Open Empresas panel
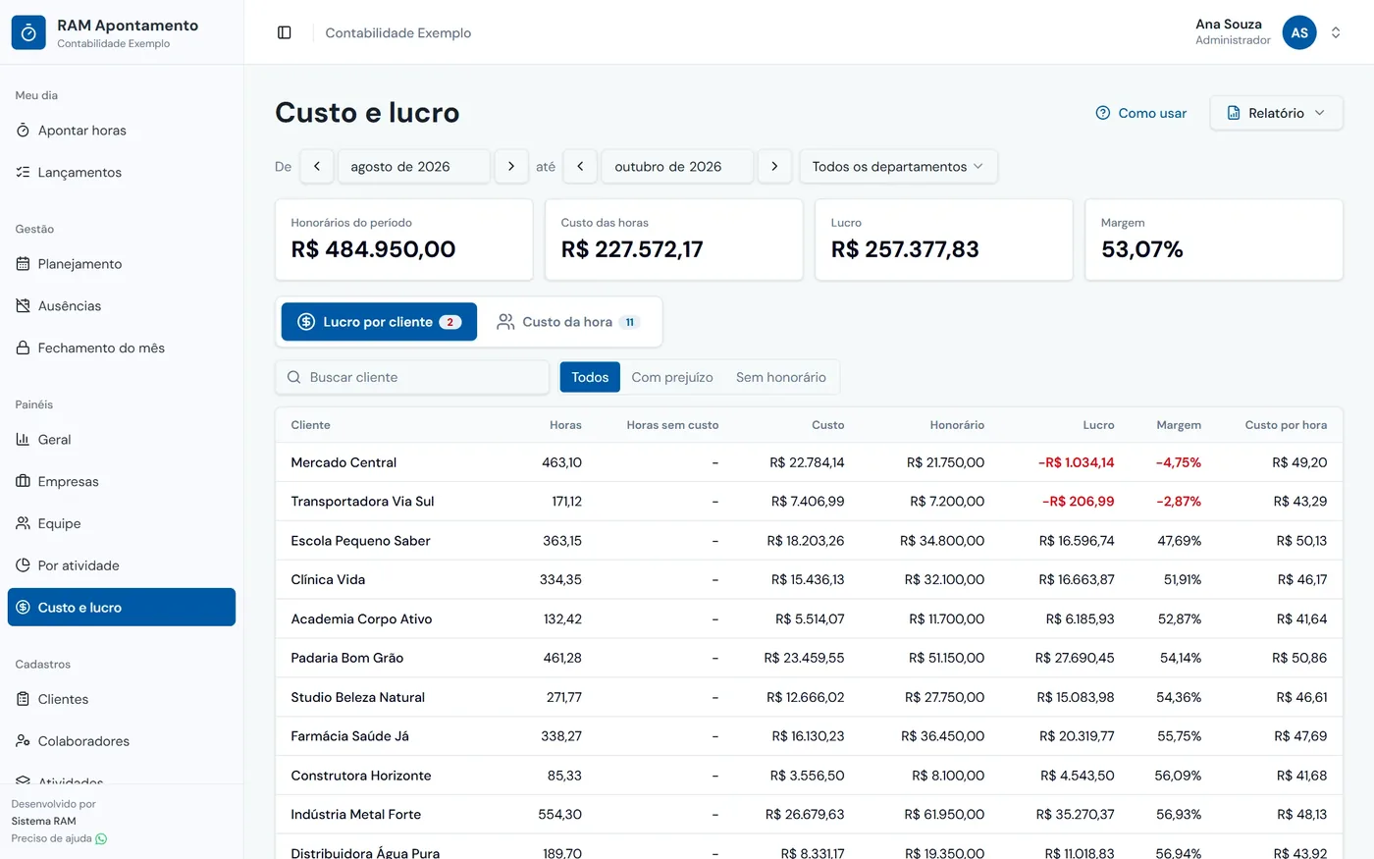Image resolution: width=1374 pixels, height=859 pixels. click(122, 481)
